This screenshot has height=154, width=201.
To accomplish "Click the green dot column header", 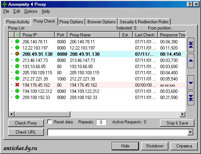I will (17, 35).
